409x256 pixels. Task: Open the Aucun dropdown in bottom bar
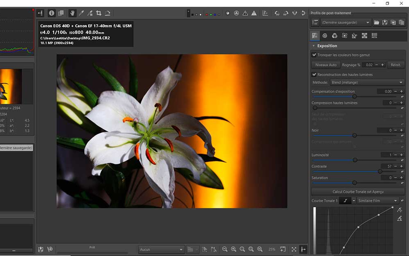tap(162, 249)
